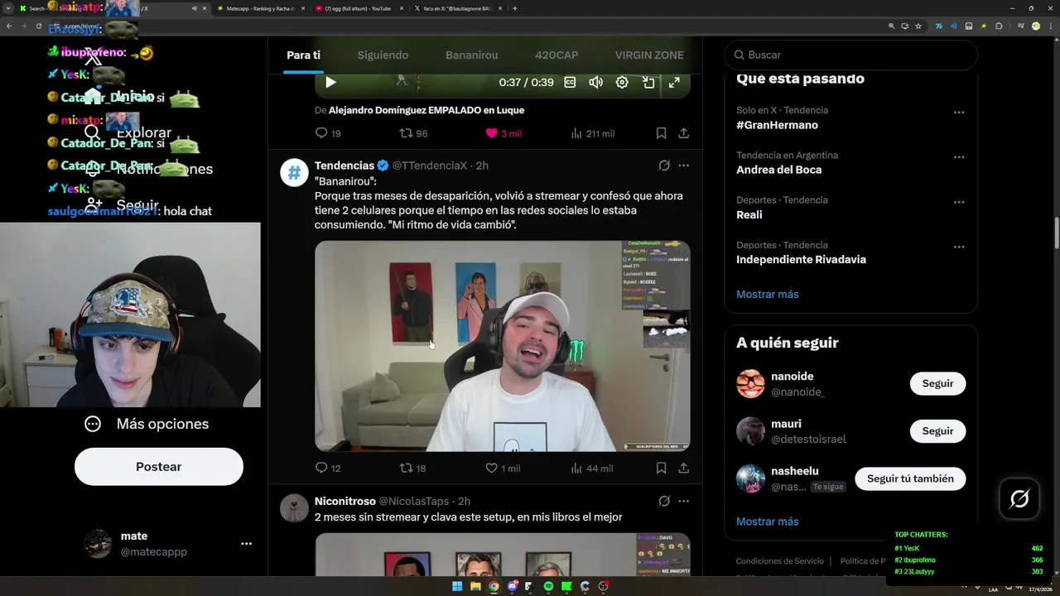This screenshot has width=1060, height=596.
Task: Open the Andrea del Boca trend
Action: tap(778, 170)
